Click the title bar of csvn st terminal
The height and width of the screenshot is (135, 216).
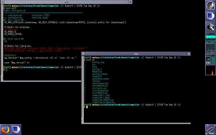tap(136, 54)
